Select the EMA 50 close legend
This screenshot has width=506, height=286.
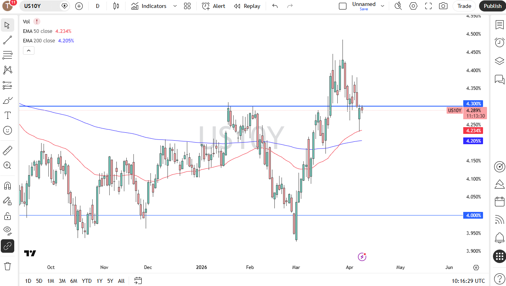click(38, 31)
